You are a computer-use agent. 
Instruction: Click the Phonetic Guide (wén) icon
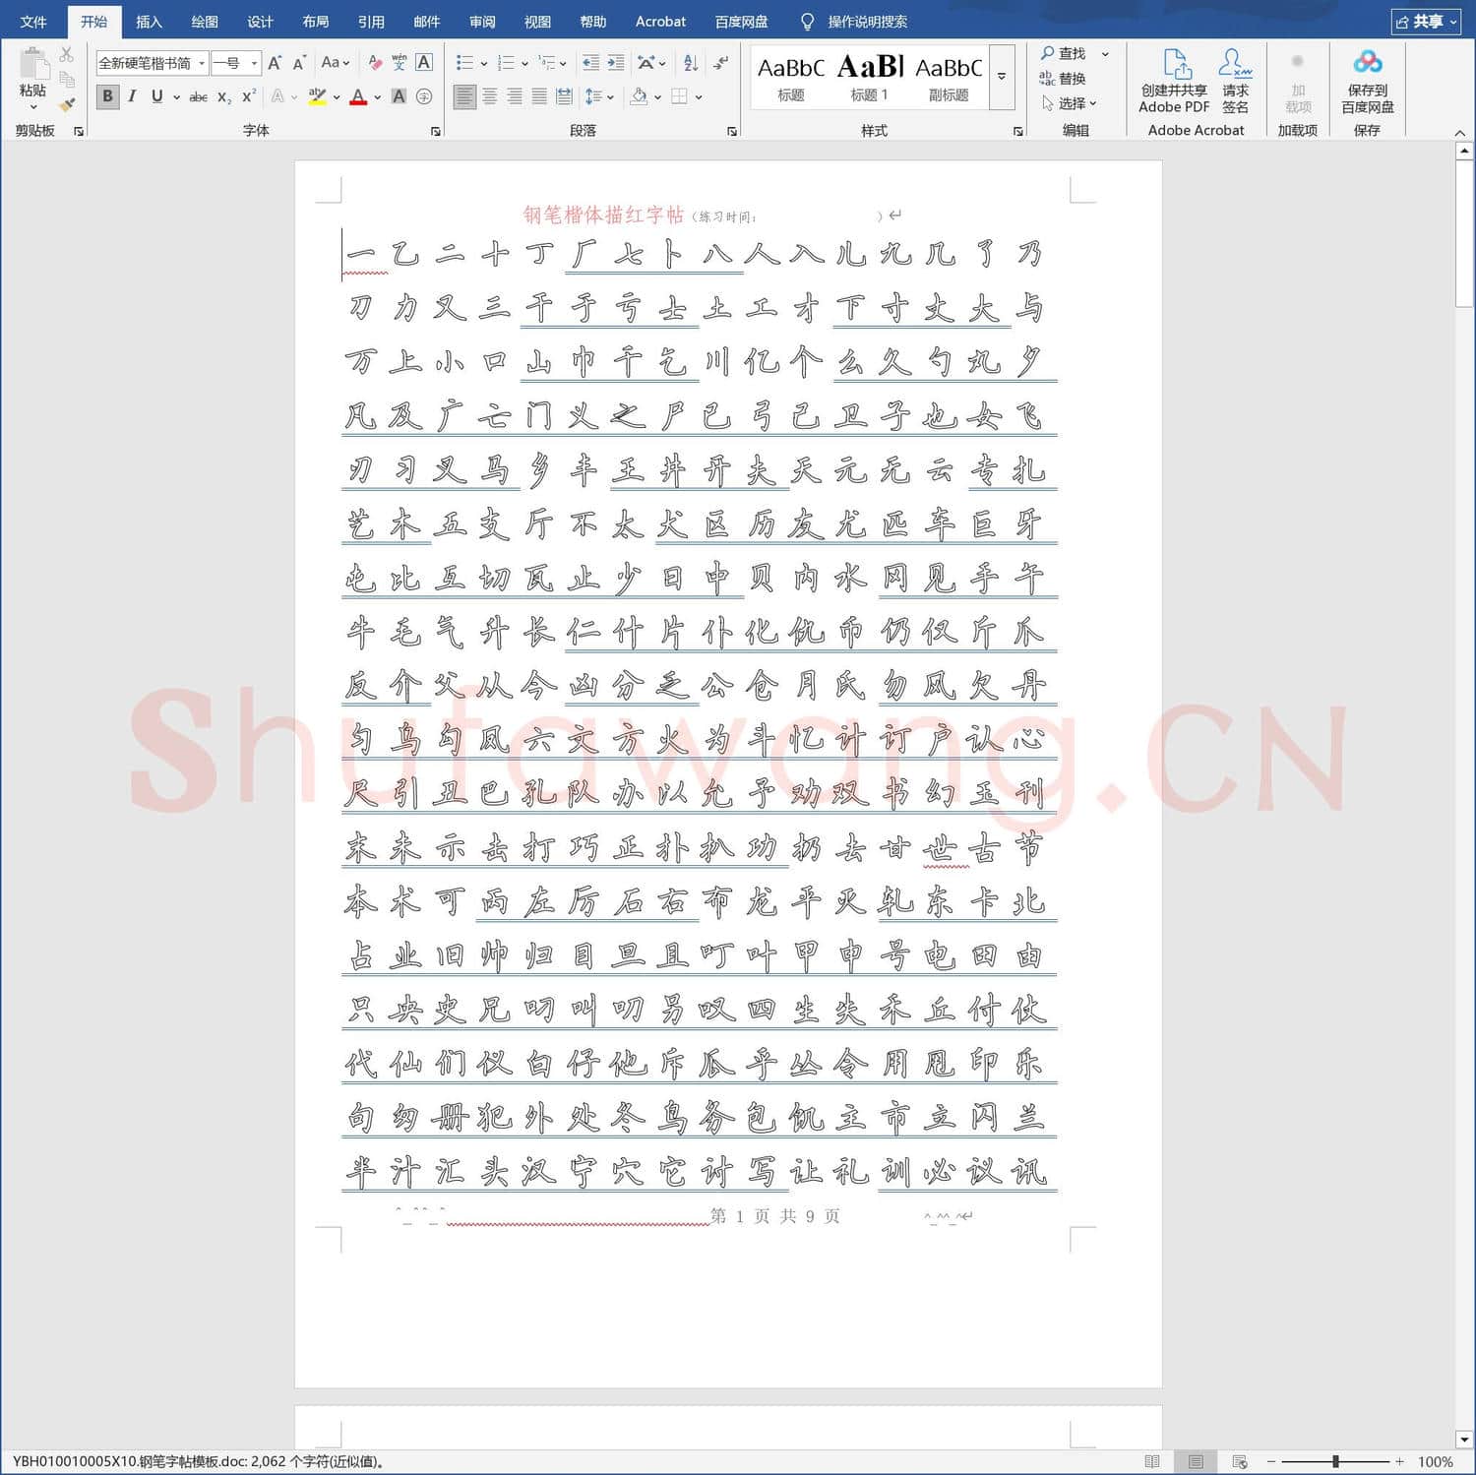tap(400, 63)
